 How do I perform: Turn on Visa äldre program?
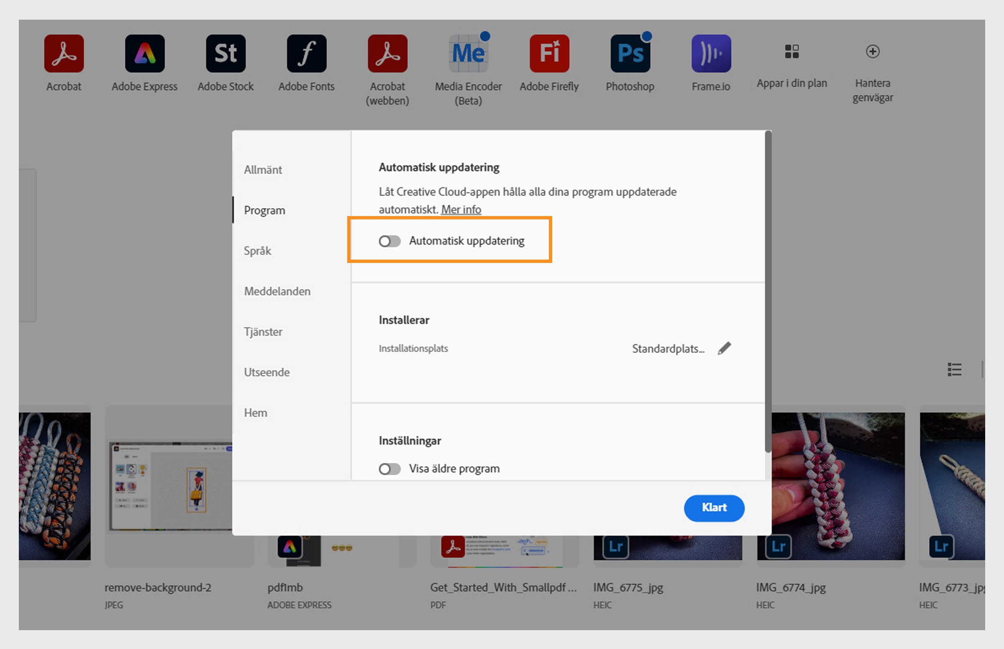[389, 468]
